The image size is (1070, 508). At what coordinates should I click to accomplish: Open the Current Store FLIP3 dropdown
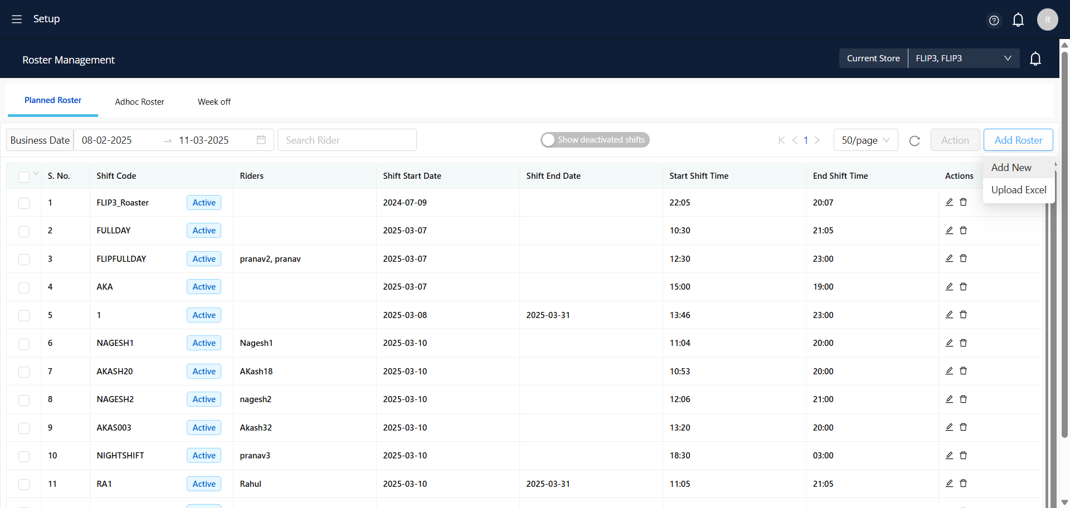tap(964, 58)
